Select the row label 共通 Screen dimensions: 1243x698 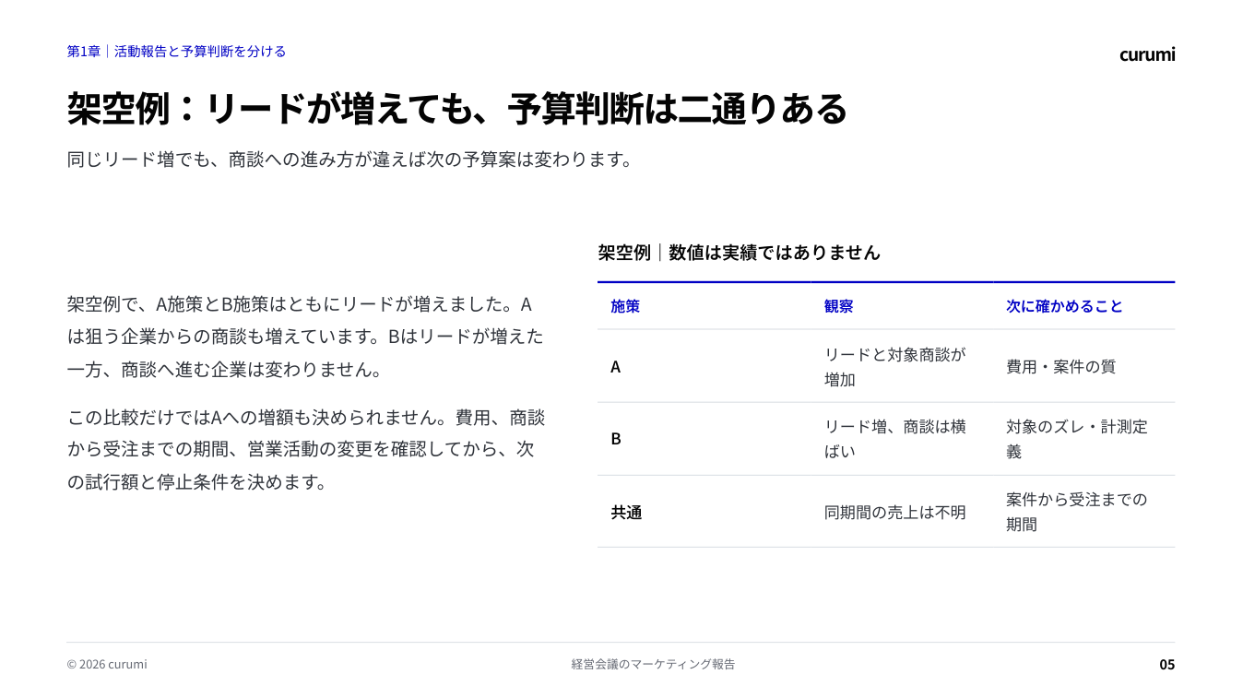626,513
